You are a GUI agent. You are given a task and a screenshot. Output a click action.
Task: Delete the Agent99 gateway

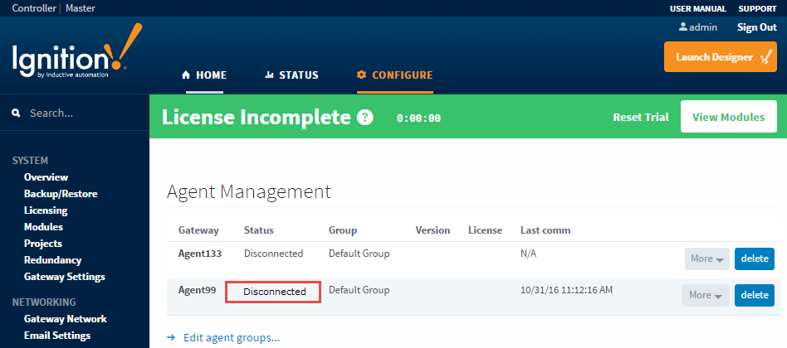[x=754, y=295]
